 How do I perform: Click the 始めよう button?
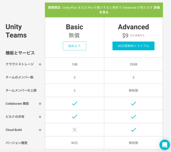(75, 46)
